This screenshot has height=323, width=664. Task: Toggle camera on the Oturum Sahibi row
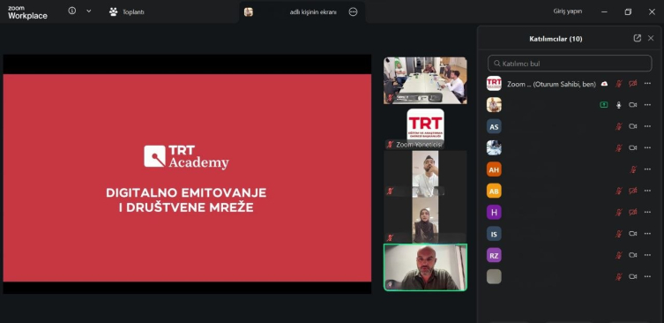(x=632, y=84)
